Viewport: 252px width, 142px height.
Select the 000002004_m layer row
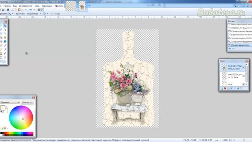233,76
